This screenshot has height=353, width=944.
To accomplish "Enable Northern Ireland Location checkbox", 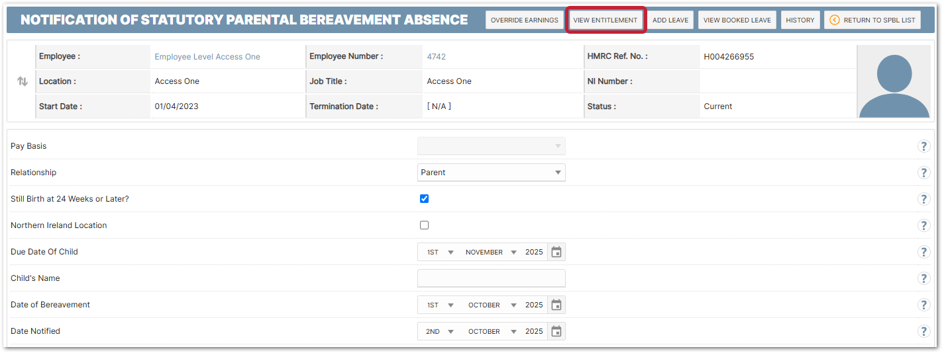I will click(x=424, y=225).
